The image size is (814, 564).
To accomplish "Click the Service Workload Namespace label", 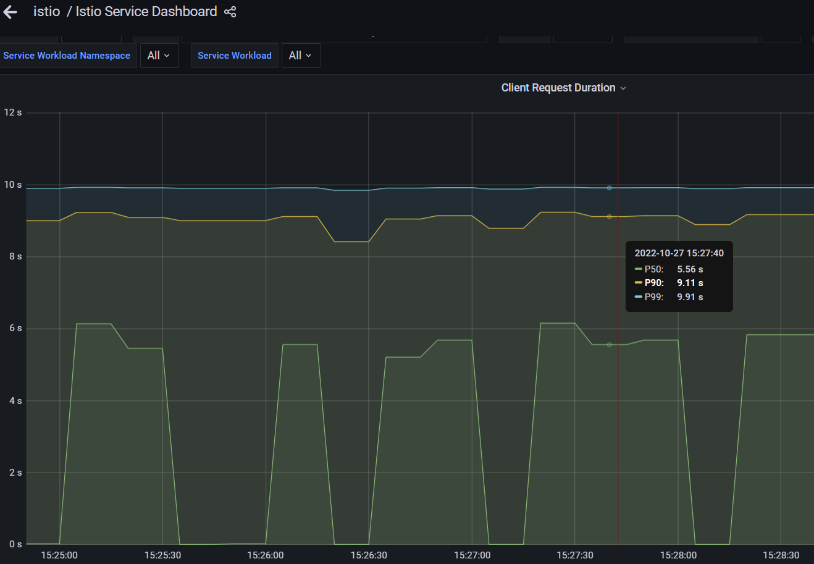I will [67, 56].
